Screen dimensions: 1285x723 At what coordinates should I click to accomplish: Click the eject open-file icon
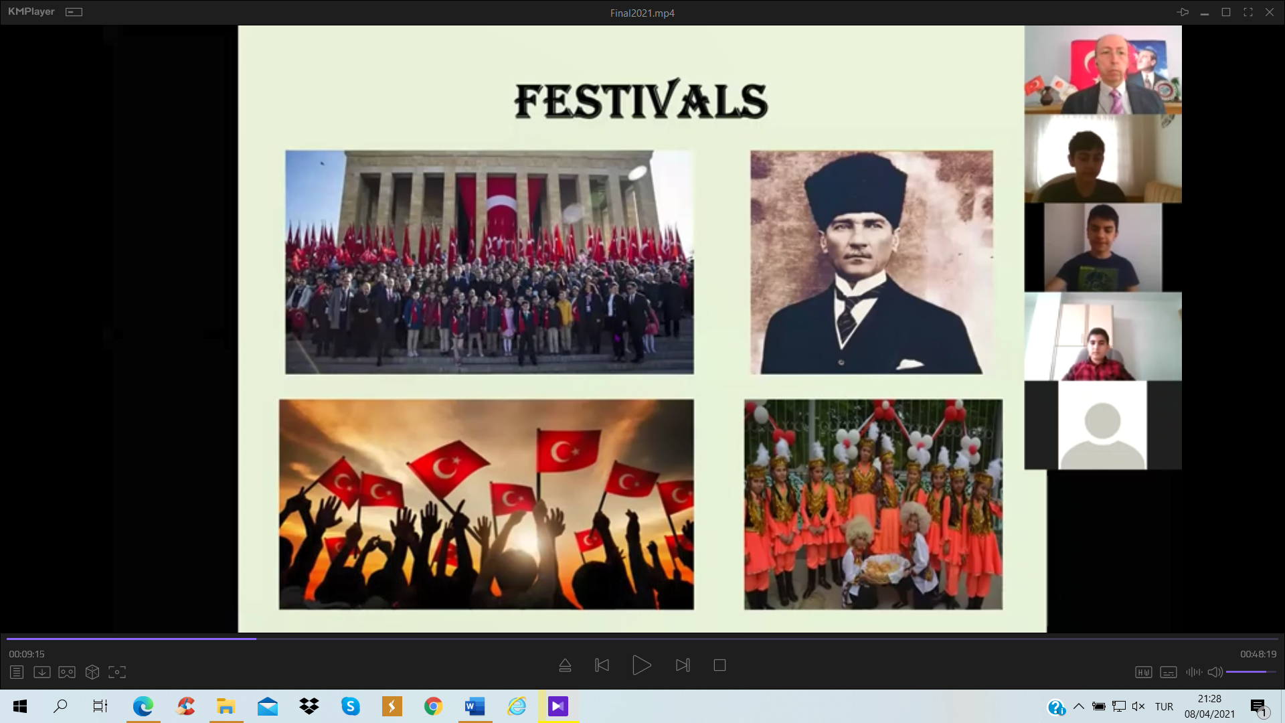565,665
